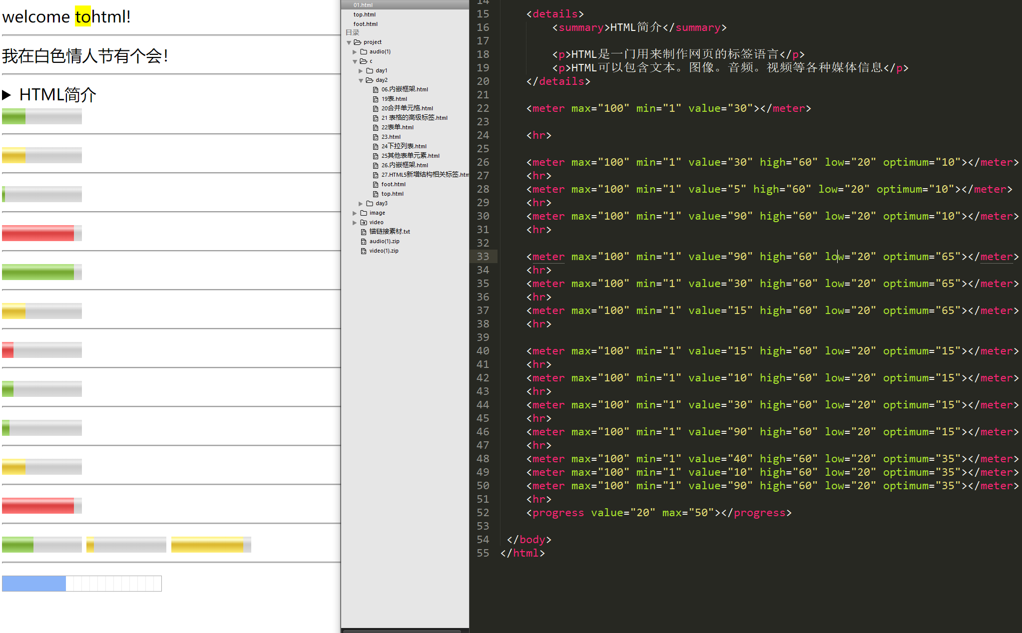Click line number 40 in gutter
This screenshot has height=633, width=1022.
point(483,351)
